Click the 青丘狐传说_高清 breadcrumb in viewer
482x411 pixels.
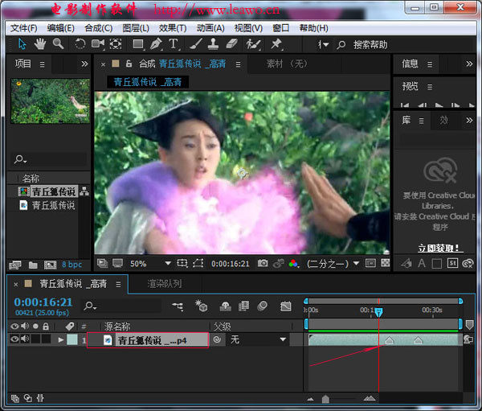tap(148, 82)
